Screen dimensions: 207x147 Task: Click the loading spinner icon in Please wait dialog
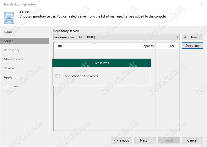tap(58, 76)
